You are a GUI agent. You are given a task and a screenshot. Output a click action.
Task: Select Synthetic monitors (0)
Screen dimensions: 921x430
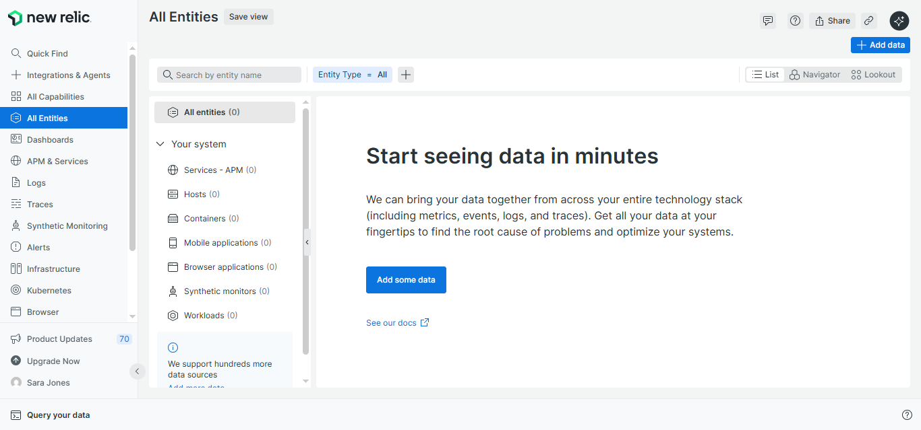pos(225,291)
